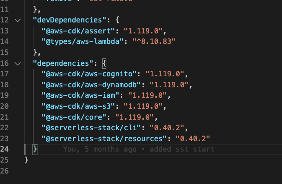Click version "1.119.0" of aws-s3
The image size is (282, 184).
tap(143, 106)
